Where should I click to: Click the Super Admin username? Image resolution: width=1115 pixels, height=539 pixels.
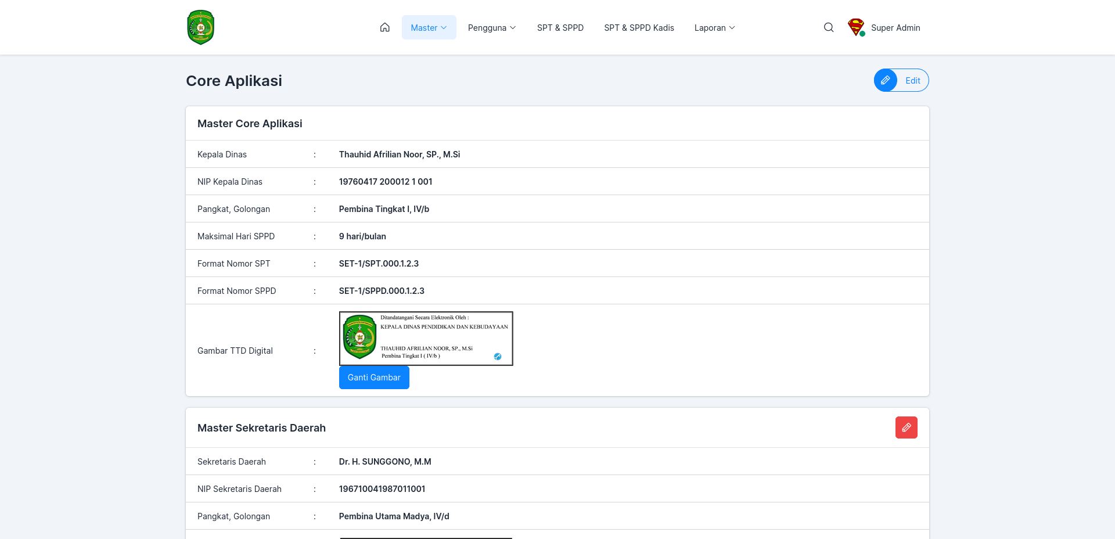[x=895, y=27]
